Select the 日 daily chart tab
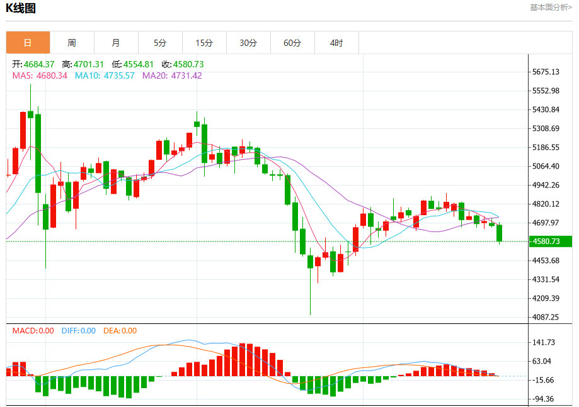Image resolution: width=579 pixels, height=407 pixels. 28,43
